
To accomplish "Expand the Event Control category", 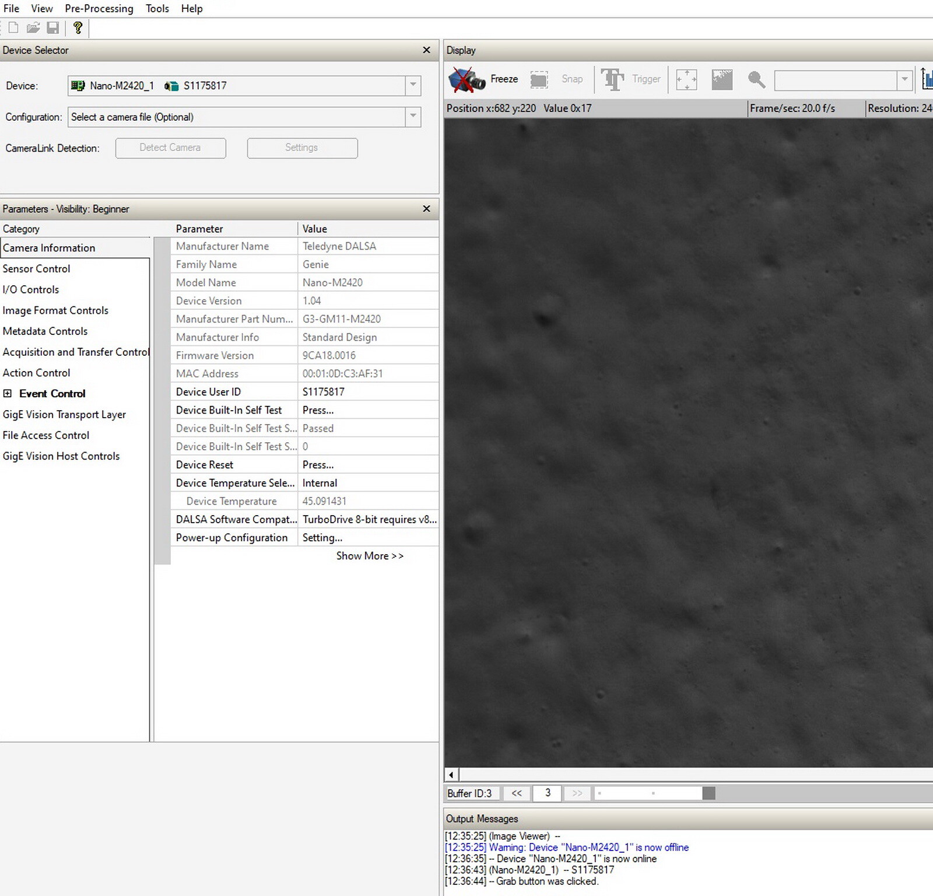I will 8,394.
